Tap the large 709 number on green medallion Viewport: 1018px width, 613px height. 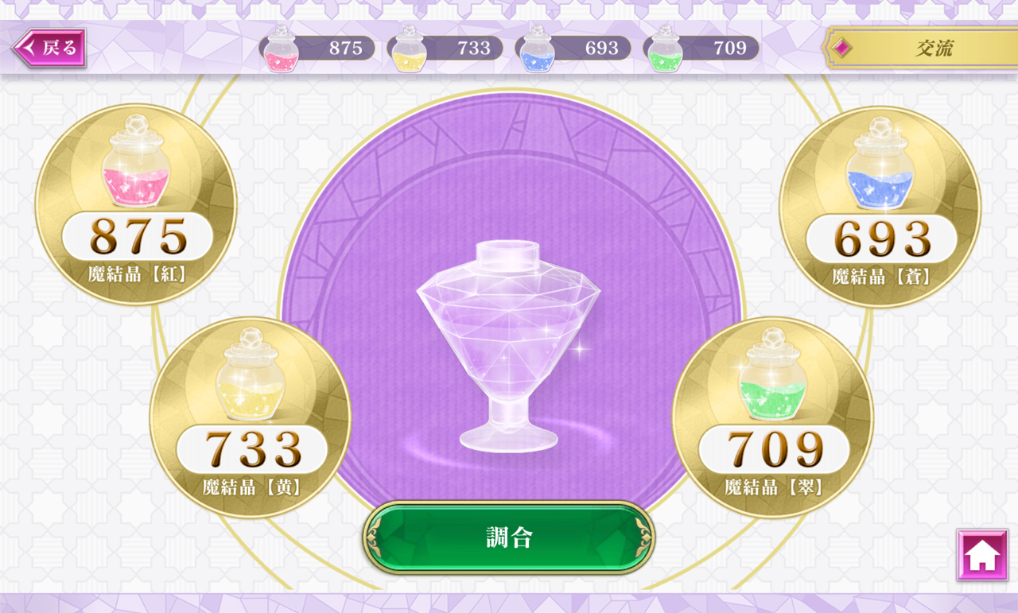774,449
